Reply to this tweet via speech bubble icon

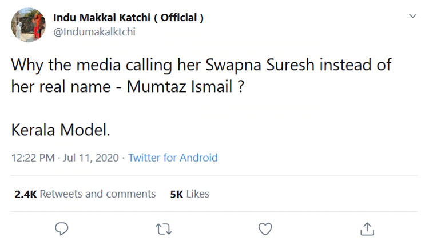(x=62, y=229)
